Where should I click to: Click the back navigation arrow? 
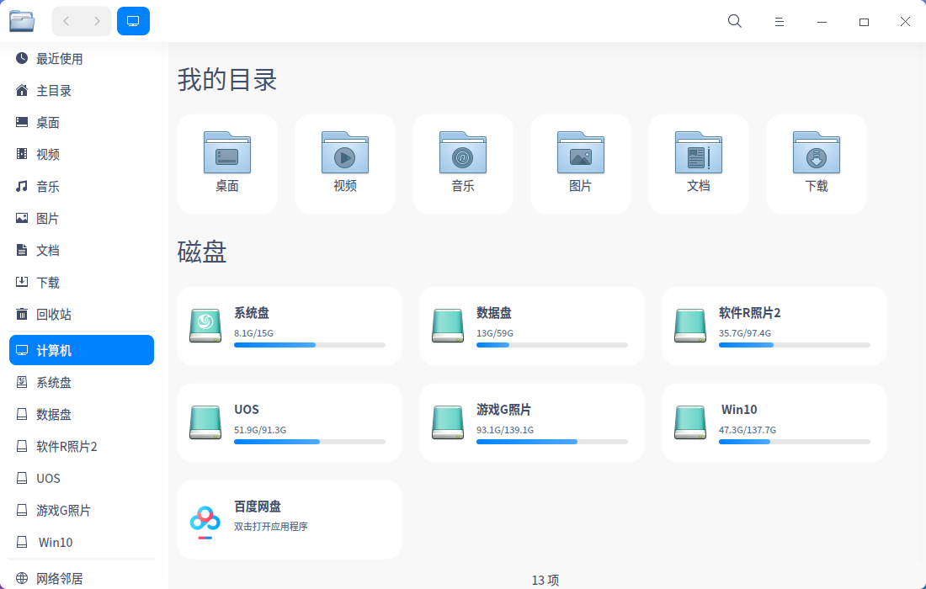click(x=66, y=21)
